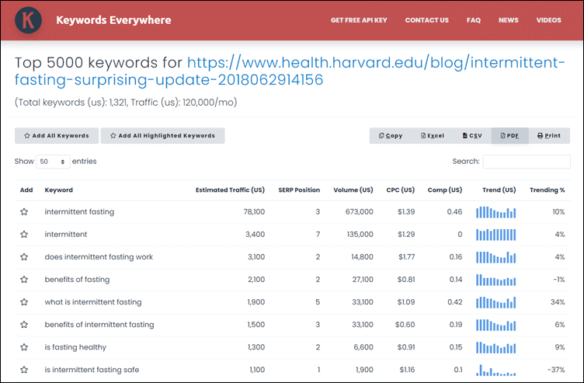The image size is (584, 383).
Task: Click the 6,600 volume value
Action: tap(363, 347)
